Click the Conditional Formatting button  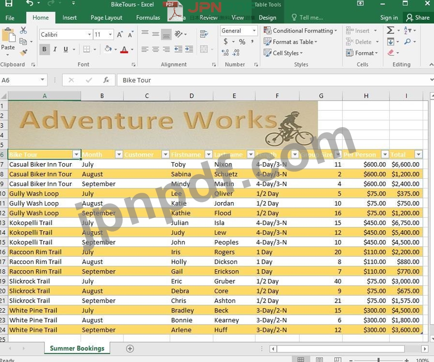coord(300,31)
